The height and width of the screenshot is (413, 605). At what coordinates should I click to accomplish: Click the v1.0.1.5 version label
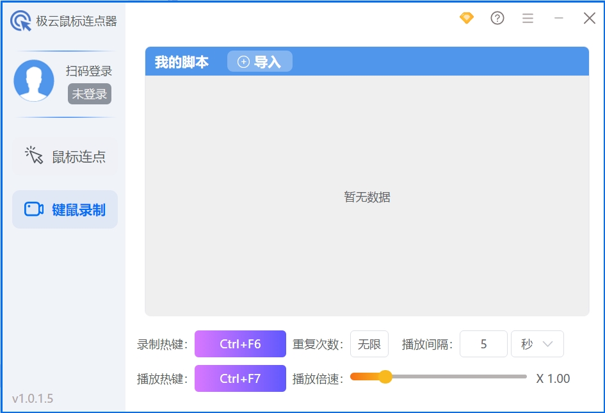point(33,398)
